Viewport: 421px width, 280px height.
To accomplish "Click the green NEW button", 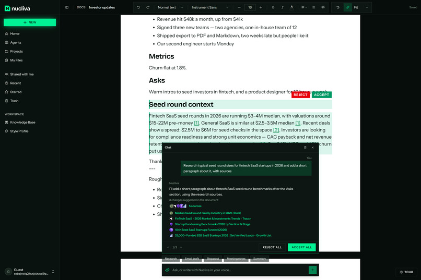I will tap(30, 22).
